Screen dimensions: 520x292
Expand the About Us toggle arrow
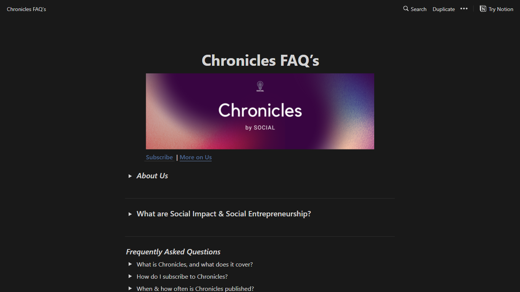130,176
